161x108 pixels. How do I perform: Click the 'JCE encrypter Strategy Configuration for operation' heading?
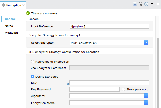point(64,52)
